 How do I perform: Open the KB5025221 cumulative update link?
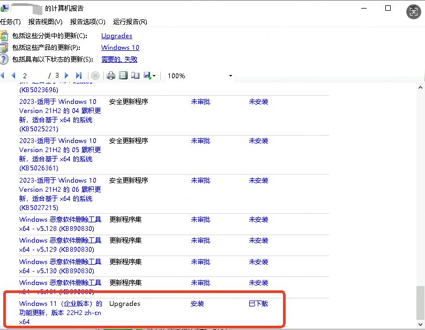coord(60,115)
